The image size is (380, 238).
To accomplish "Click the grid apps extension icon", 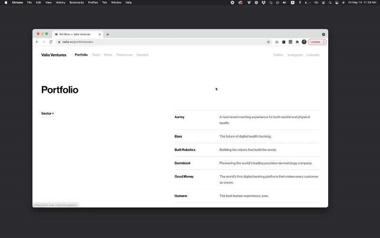I will tap(290, 42).
